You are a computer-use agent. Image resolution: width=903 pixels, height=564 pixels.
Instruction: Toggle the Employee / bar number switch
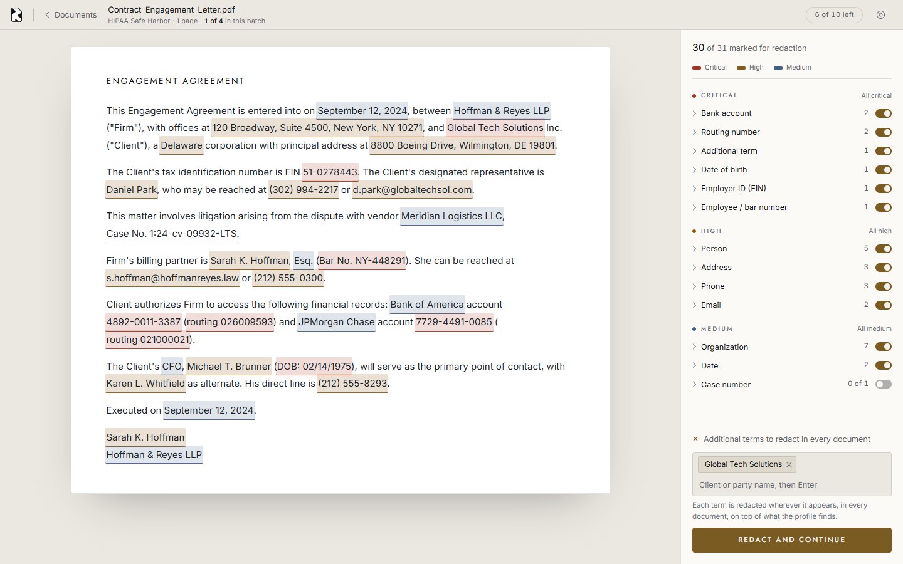(884, 207)
